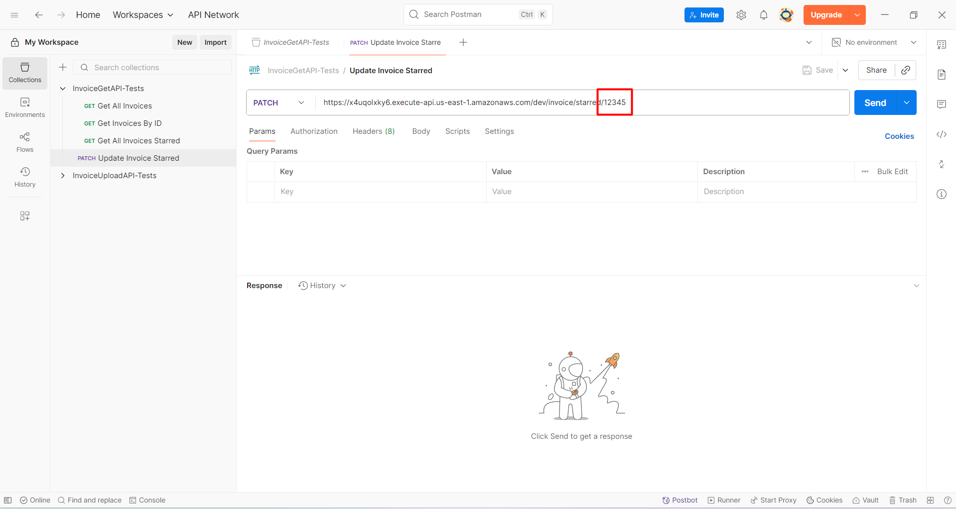The width and height of the screenshot is (956, 509).
Task: Open the Console panel
Action: 147,500
